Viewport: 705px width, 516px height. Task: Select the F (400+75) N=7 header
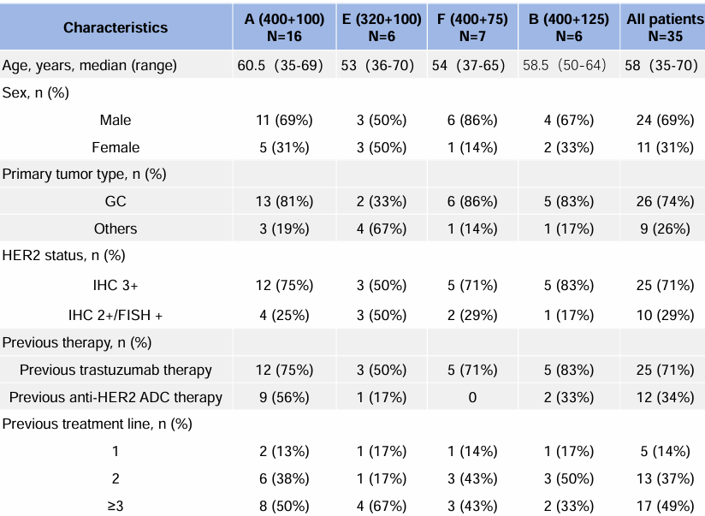(x=471, y=27)
